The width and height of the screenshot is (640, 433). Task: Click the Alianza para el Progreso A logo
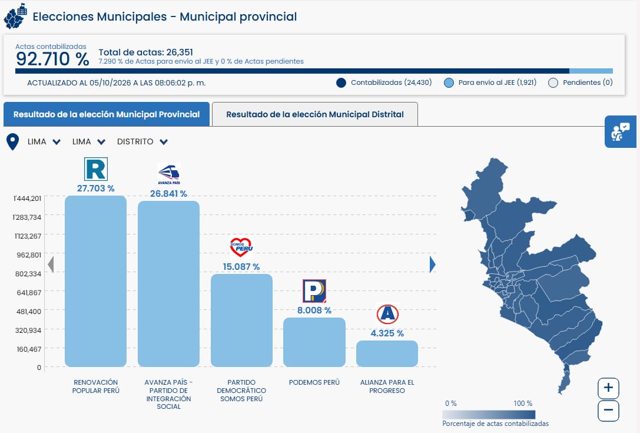pyautogui.click(x=387, y=314)
